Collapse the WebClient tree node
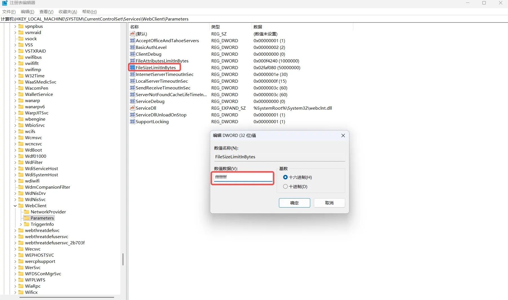The image size is (508, 300). (x=15, y=206)
